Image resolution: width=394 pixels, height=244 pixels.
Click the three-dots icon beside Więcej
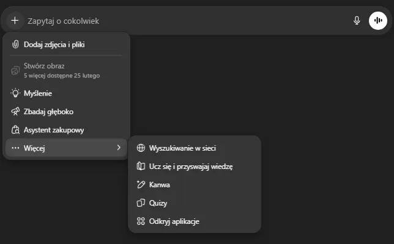coord(16,148)
